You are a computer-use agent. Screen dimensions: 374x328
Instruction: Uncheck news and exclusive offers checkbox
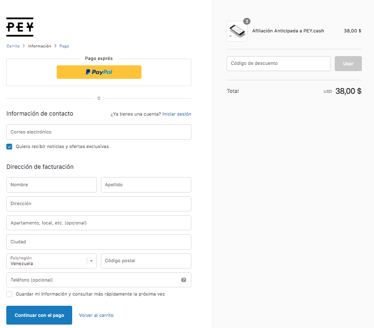pyautogui.click(x=9, y=147)
